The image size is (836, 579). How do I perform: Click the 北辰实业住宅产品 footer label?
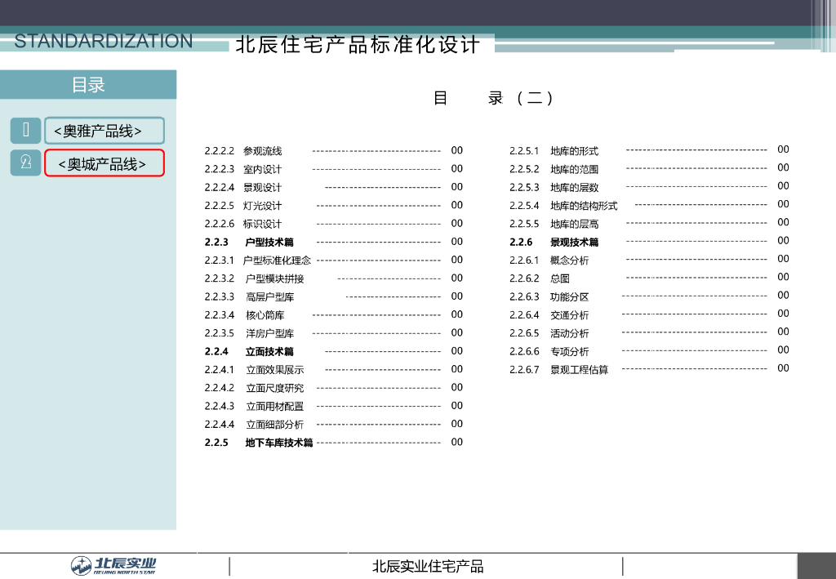click(x=427, y=566)
